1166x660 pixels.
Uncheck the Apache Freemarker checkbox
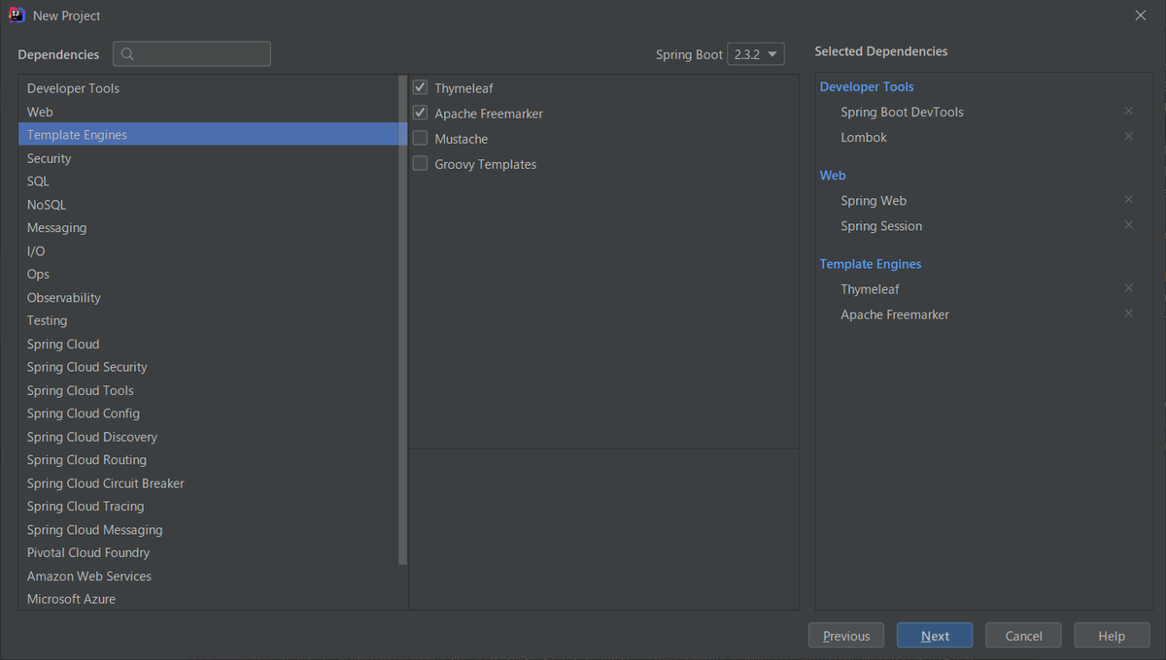[420, 113]
